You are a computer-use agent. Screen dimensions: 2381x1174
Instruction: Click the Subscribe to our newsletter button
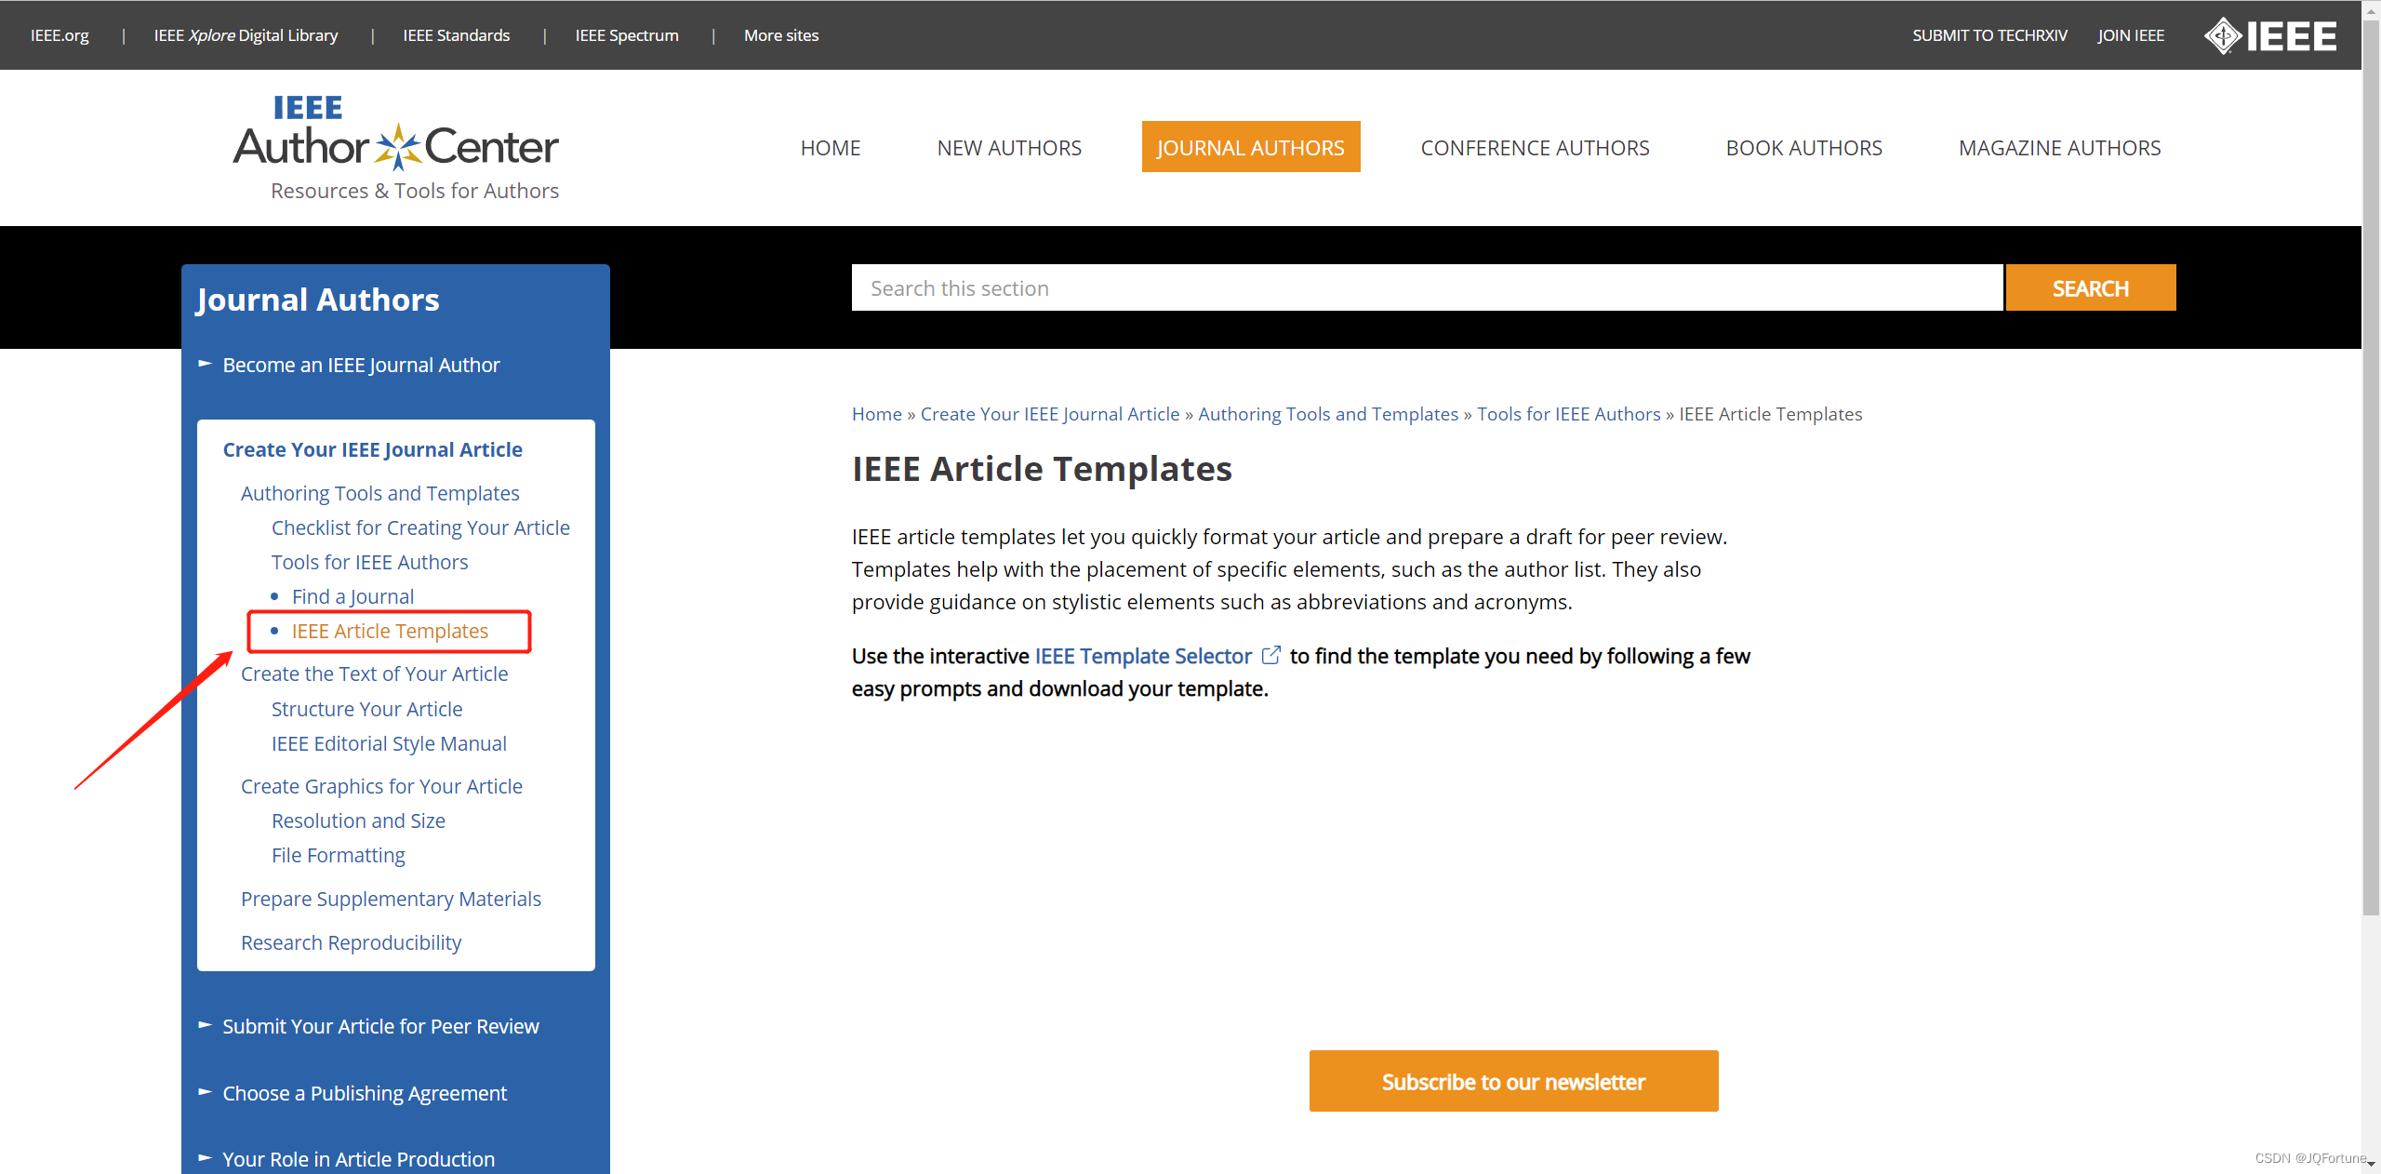[x=1512, y=1081]
